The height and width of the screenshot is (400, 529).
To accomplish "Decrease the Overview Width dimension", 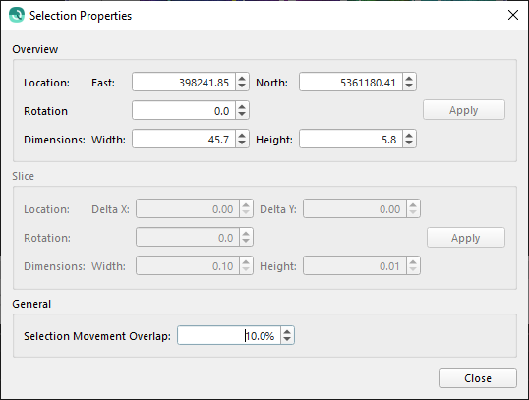I will (x=242, y=143).
